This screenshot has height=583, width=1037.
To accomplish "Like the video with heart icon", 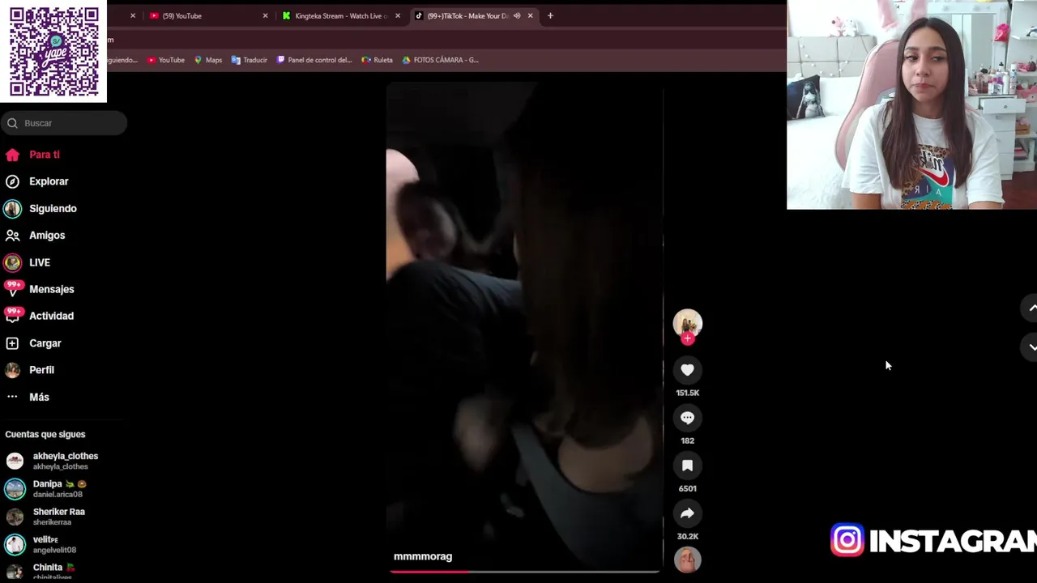I will click(687, 370).
